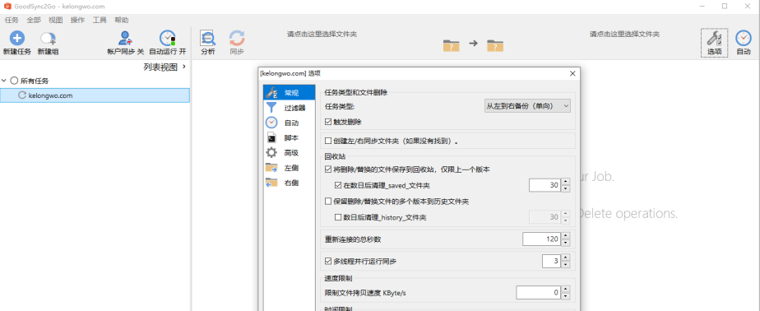760x311 pixels.
Task: Select 高级 advanced page in options
Action: 289,153
